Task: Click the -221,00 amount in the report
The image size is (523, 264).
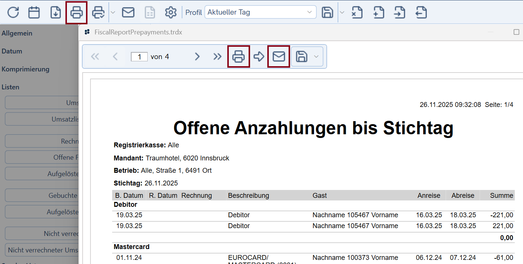Action: 502,215
